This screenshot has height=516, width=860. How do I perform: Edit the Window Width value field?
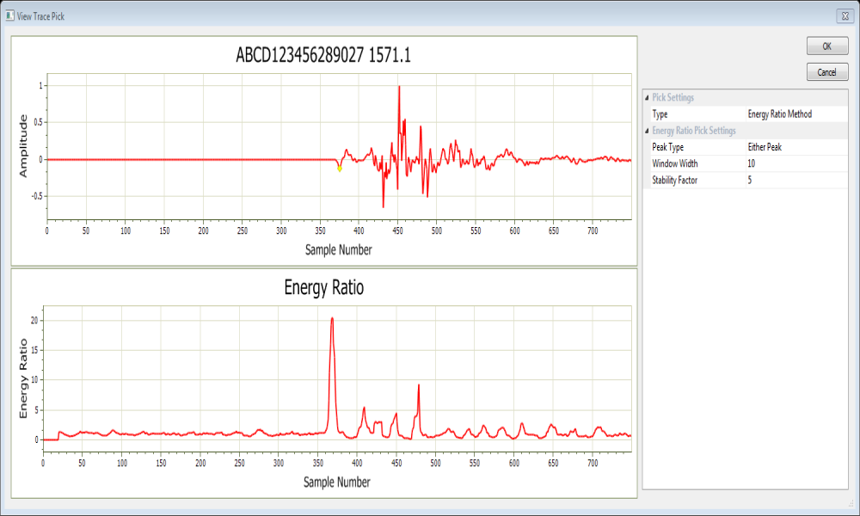[x=801, y=163]
